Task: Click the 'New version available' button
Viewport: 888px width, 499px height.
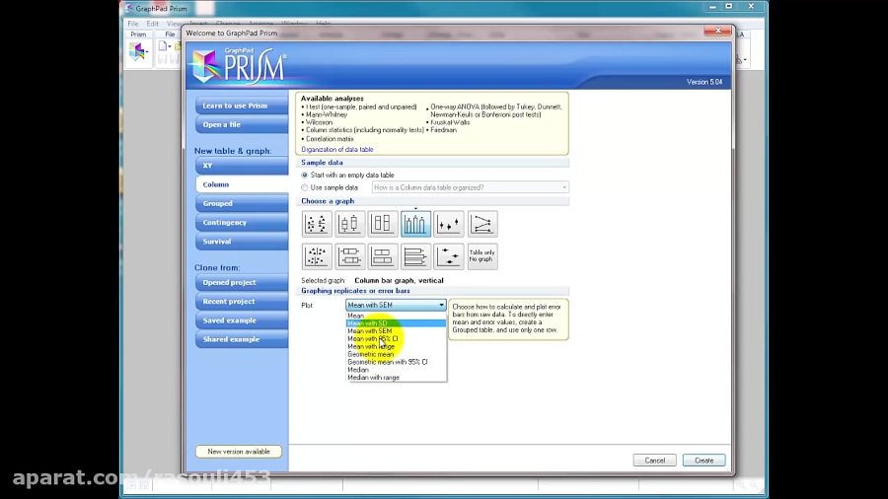Action: point(238,452)
